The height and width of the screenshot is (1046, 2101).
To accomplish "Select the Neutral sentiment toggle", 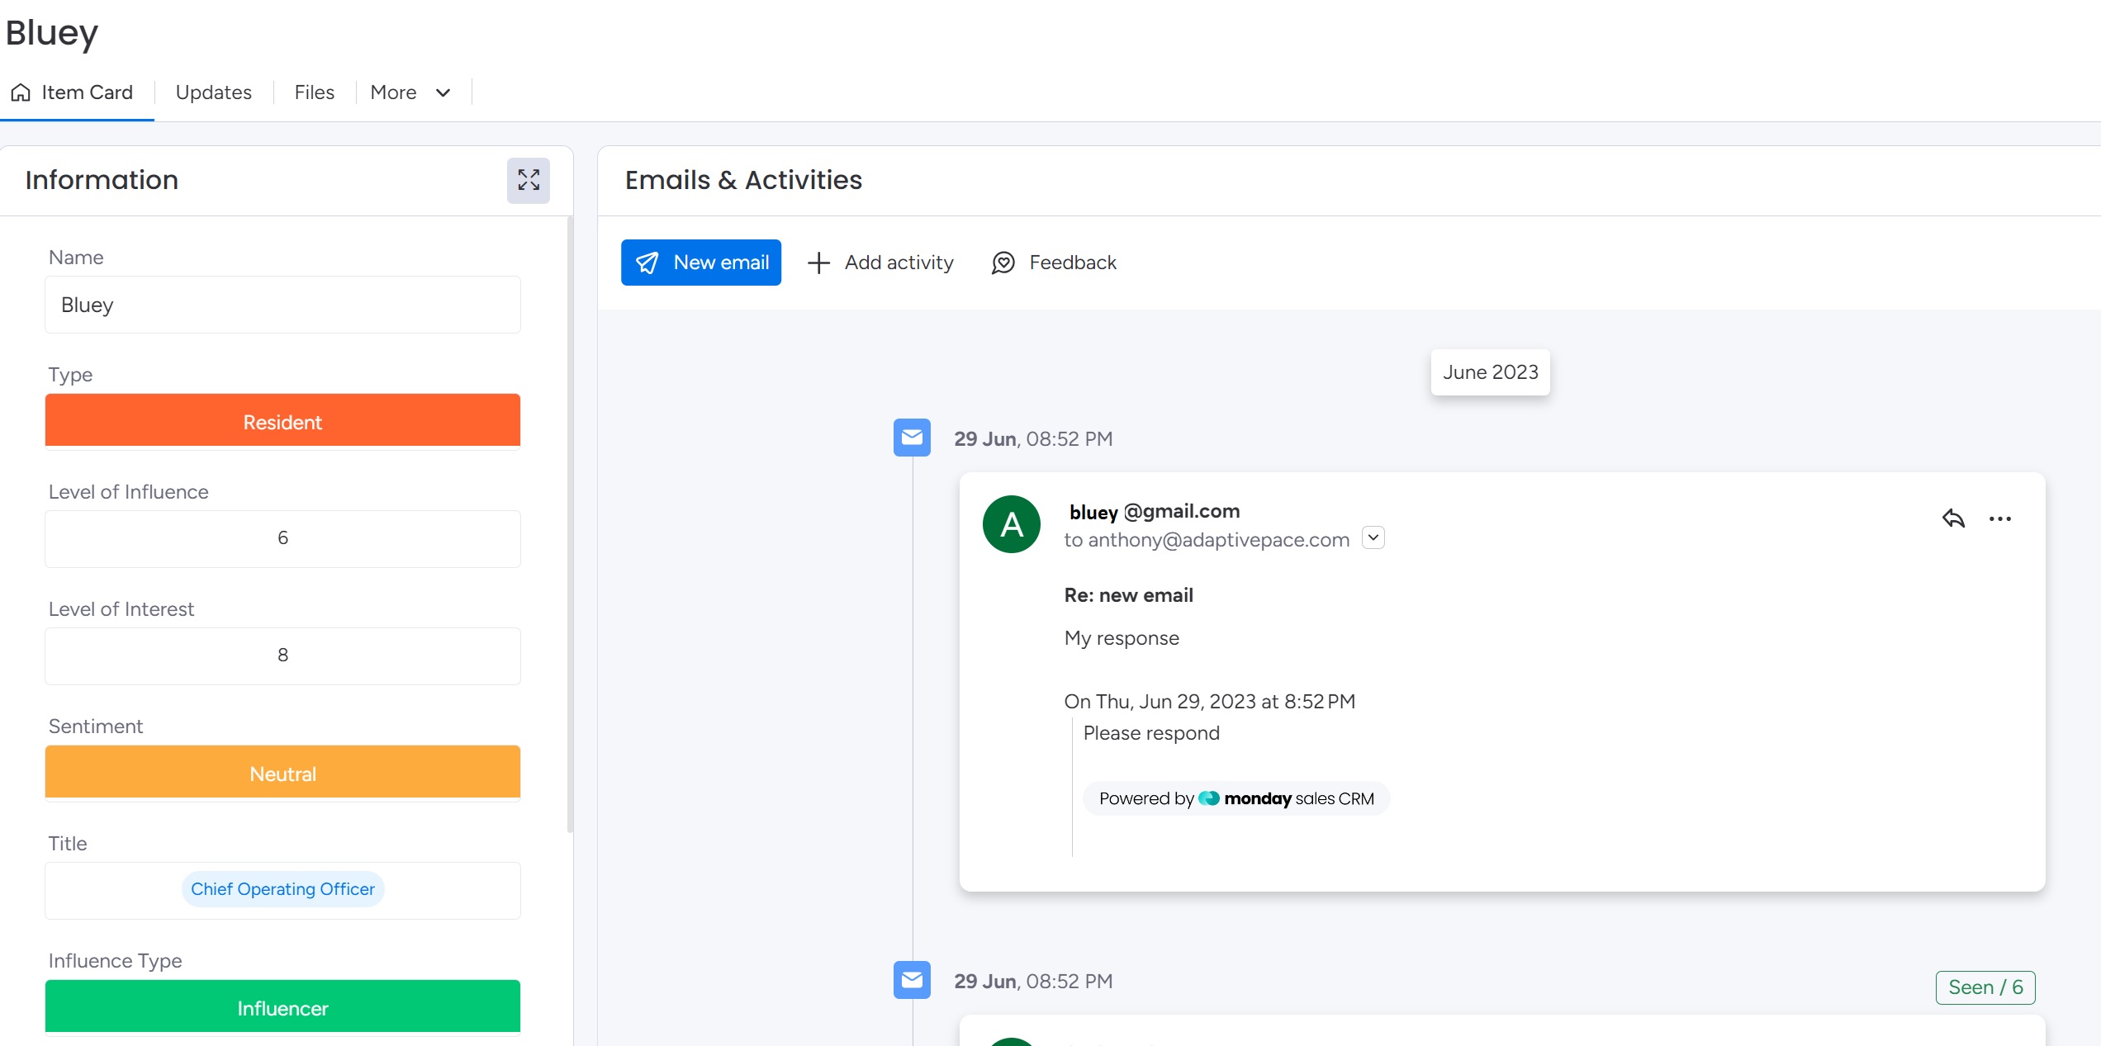I will (x=282, y=773).
